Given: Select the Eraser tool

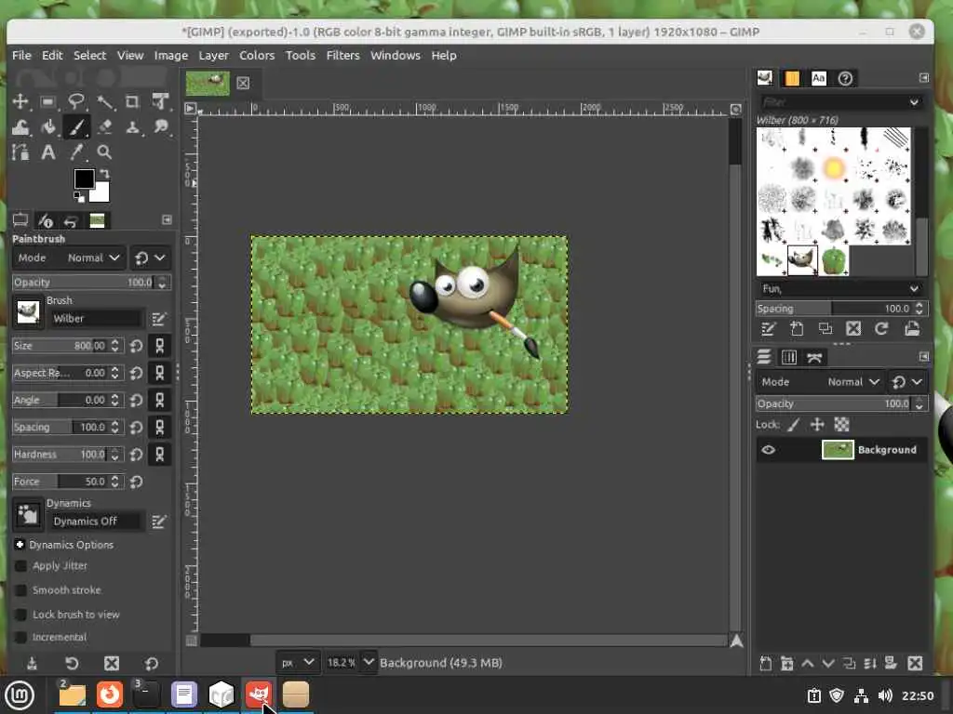Looking at the screenshot, I should point(104,126).
